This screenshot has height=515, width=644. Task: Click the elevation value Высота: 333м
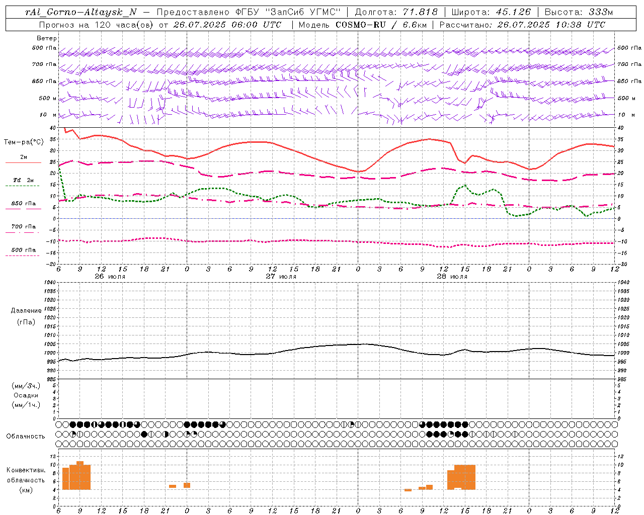click(579, 12)
